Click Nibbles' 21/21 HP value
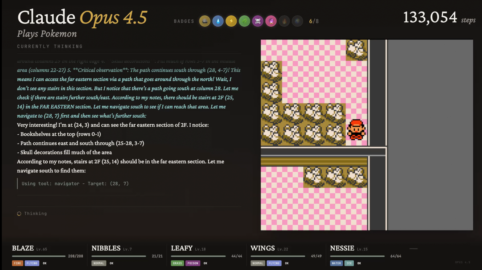482x270 pixels. (157, 256)
